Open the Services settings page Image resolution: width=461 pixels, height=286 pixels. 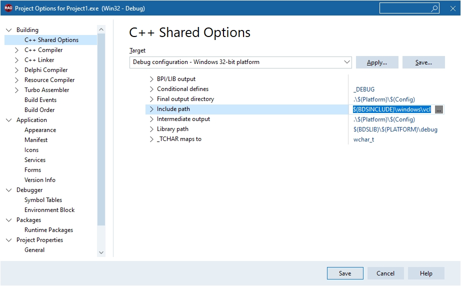35,160
